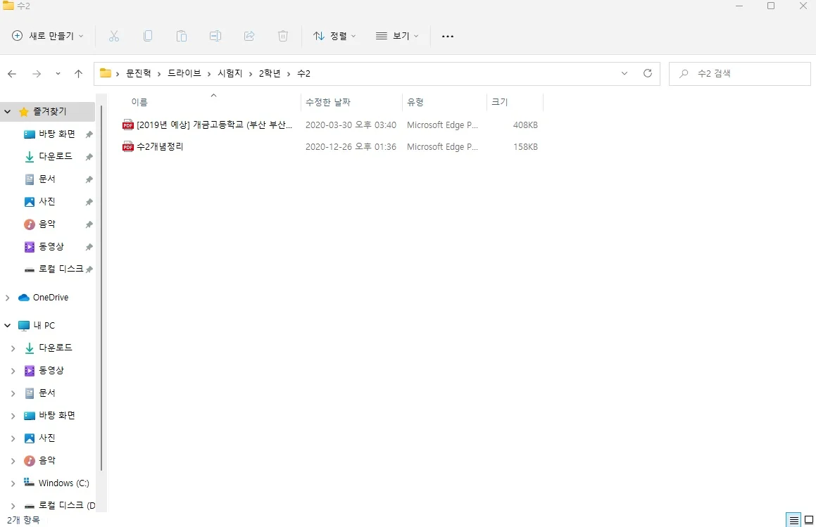Expand 다운로드 under 내 PC
Viewport: 816px width, 527px height.
click(13, 348)
